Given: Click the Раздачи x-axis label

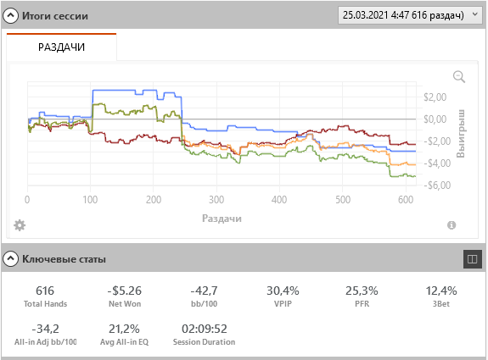Looking at the screenshot, I should pos(222,219).
